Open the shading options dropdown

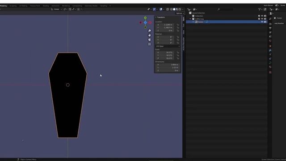pyautogui.click(x=183, y=9)
